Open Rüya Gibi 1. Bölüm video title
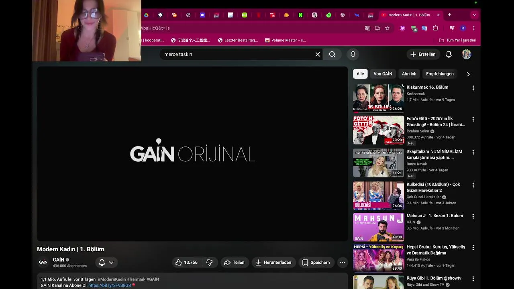Screen dimensions: 514x289 coord(434,278)
